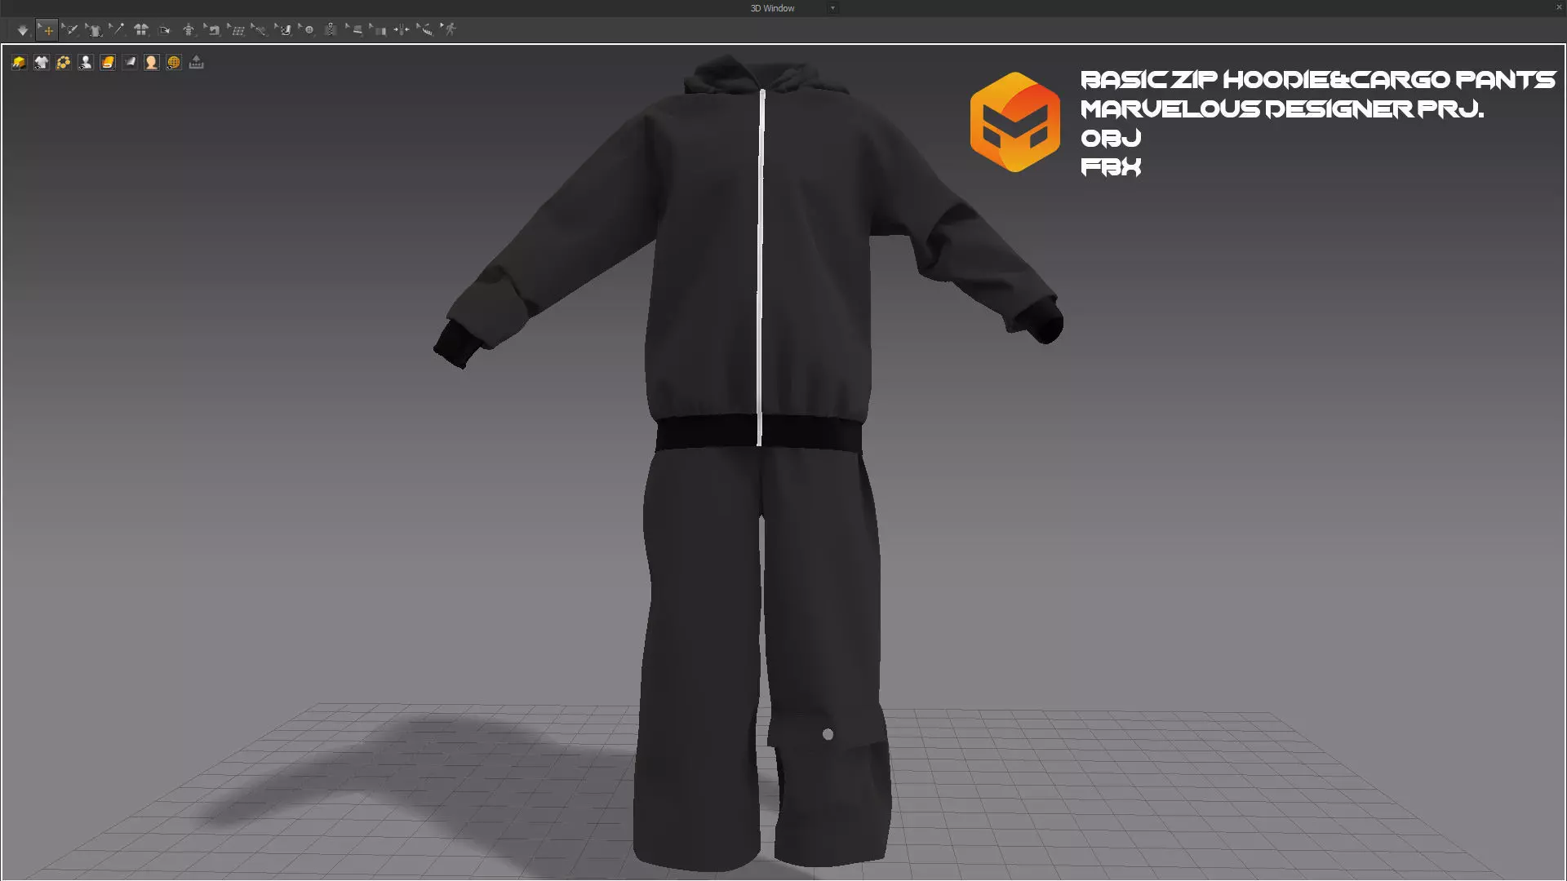1567x881 pixels.
Task: Choose the free sewing tool
Action: 259,30
